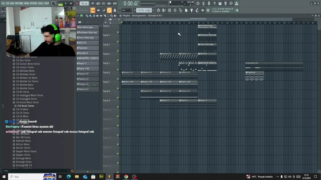Click the Stop button
The height and width of the screenshot is (180, 321).
[x=71, y=3]
